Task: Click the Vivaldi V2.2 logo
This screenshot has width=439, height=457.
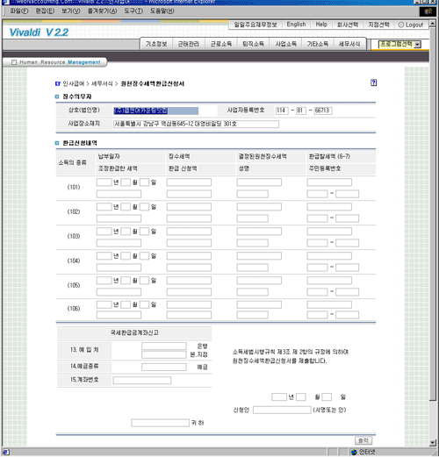Action: click(39, 32)
